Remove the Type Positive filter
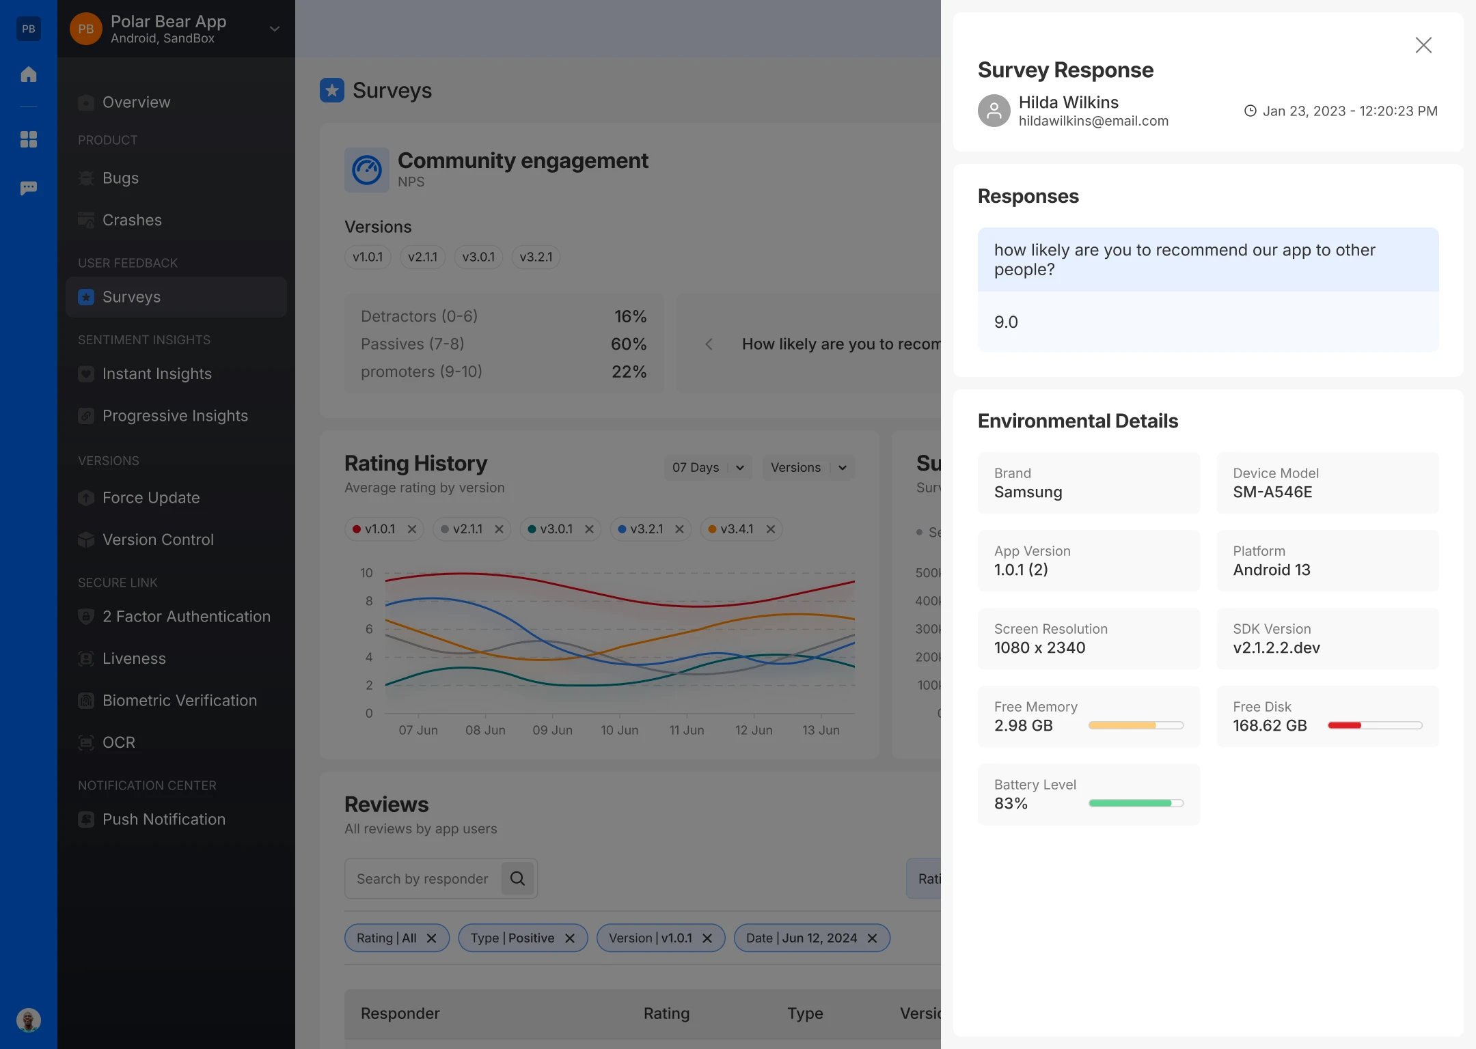 [x=569, y=938]
